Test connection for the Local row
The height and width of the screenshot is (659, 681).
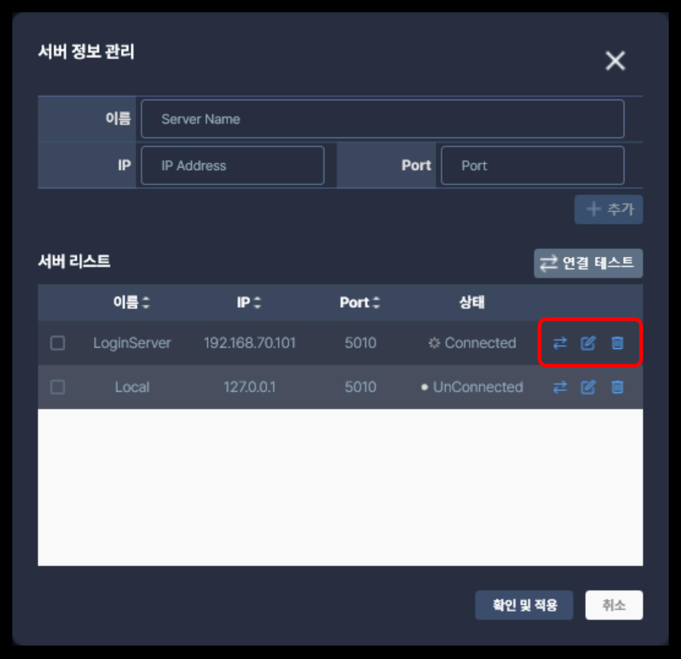tap(560, 387)
